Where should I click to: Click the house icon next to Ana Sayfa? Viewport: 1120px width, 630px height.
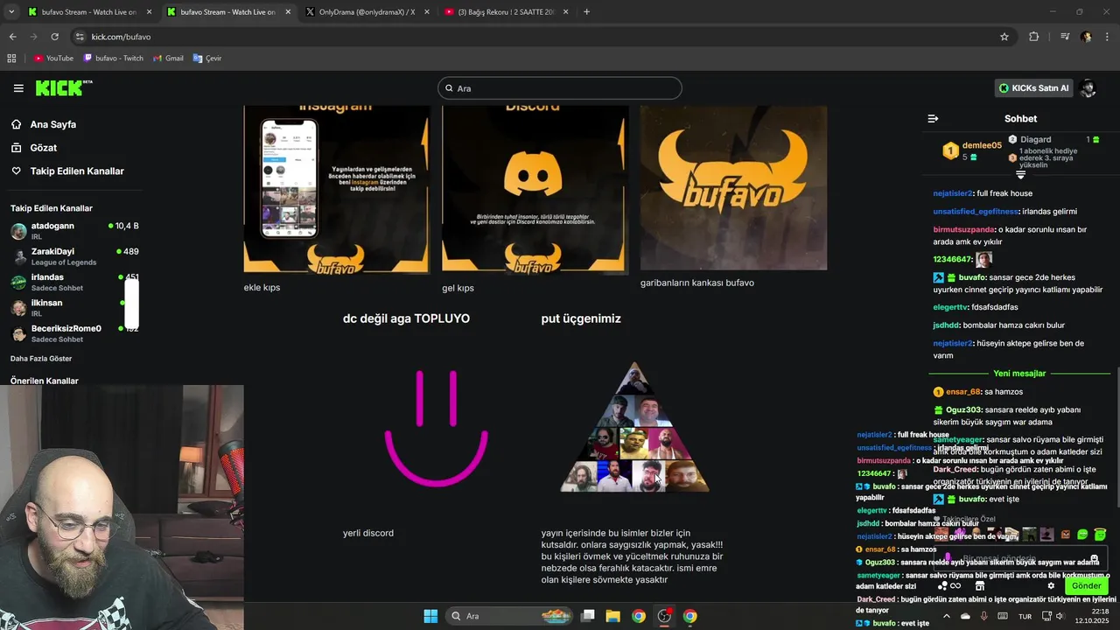pos(17,124)
